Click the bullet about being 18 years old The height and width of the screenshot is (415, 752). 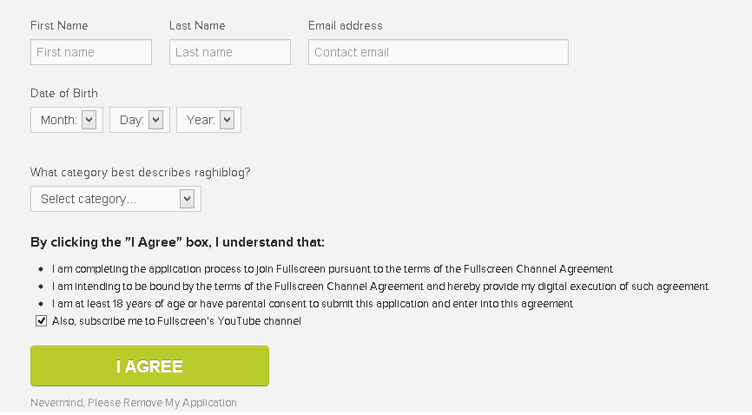(x=313, y=304)
